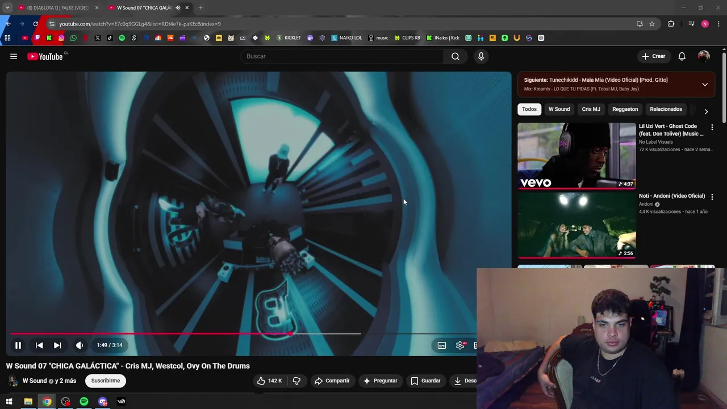
Task: Open the INaiko | Kick bookmark
Action: [x=443, y=38]
